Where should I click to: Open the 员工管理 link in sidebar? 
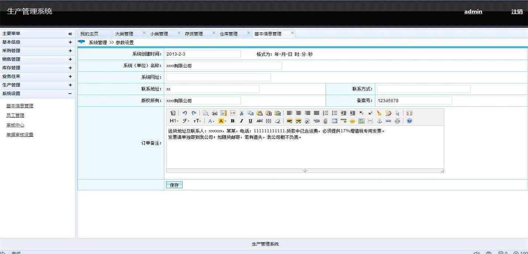coord(15,115)
